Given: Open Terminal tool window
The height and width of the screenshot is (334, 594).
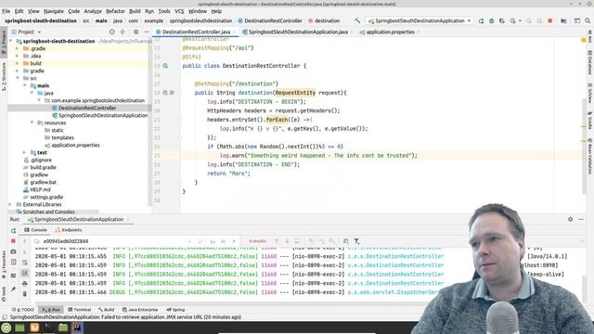Looking at the screenshot, I should coord(79,309).
